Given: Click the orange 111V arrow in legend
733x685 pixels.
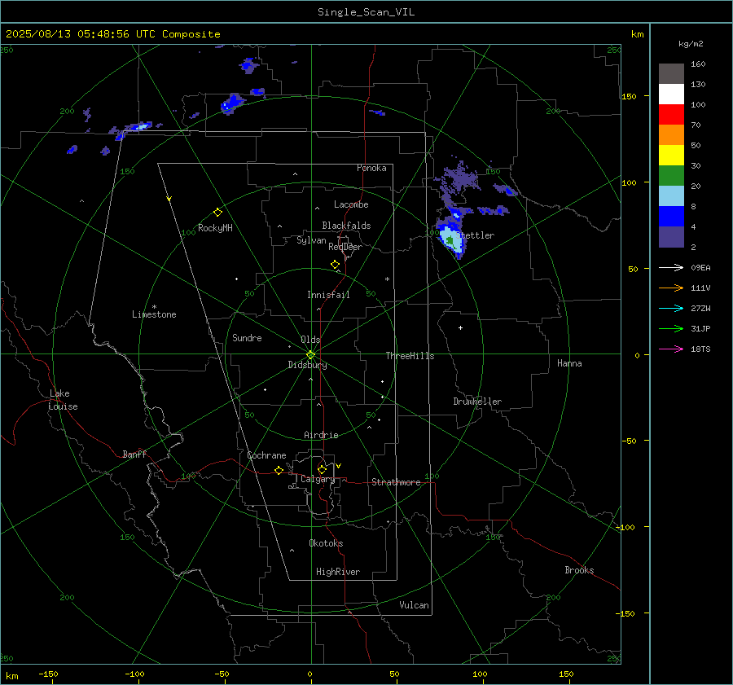Looking at the screenshot, I should [671, 288].
